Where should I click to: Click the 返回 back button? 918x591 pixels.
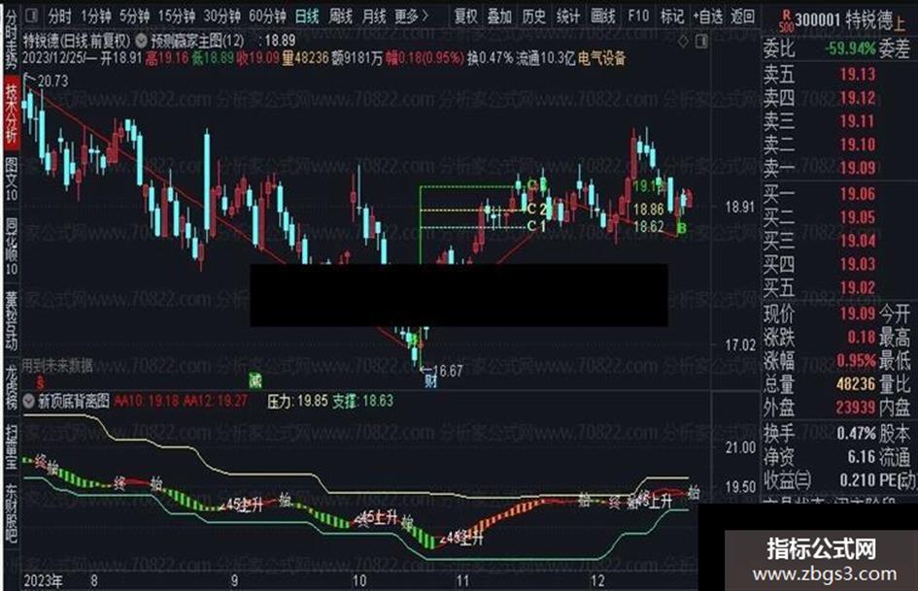(742, 16)
